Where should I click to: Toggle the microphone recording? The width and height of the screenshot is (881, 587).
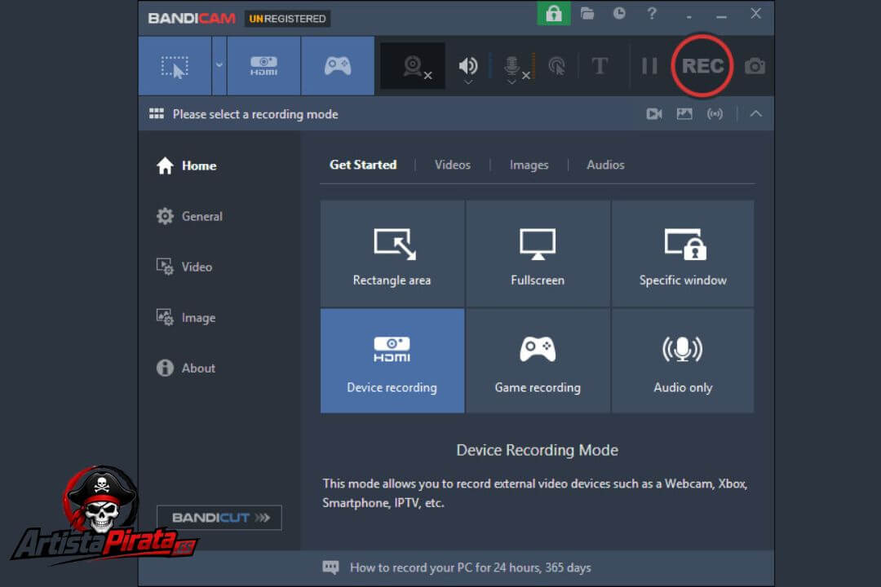tap(512, 65)
